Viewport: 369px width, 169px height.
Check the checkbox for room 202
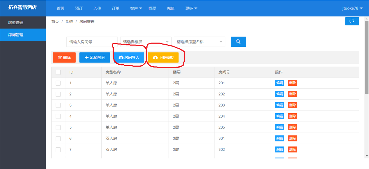click(x=58, y=94)
